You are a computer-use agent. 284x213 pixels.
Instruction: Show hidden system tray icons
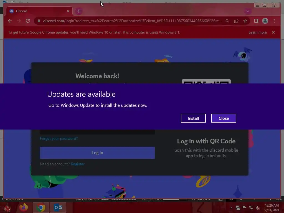[x=231, y=207]
